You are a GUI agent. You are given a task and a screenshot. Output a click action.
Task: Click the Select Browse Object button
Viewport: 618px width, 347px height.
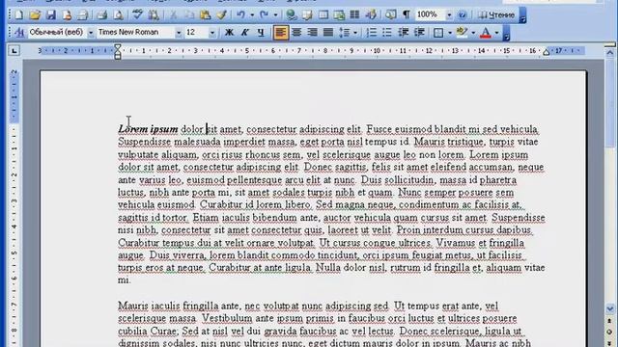point(610,332)
